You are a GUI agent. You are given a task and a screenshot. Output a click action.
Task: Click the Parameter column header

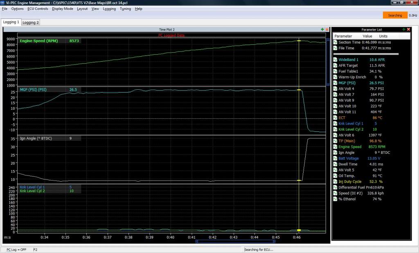click(343, 36)
